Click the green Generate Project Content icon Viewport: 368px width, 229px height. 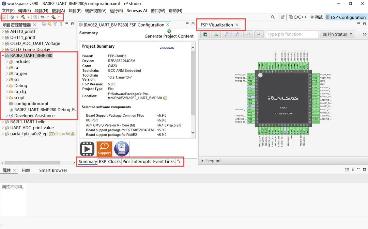click(169, 31)
